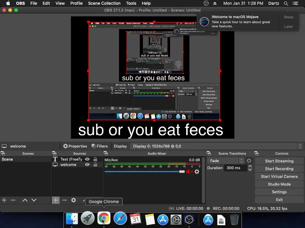Open source properties gear in Sources panel
Image resolution: width=305 pixels, height=228 pixels.
pyautogui.click(x=74, y=200)
